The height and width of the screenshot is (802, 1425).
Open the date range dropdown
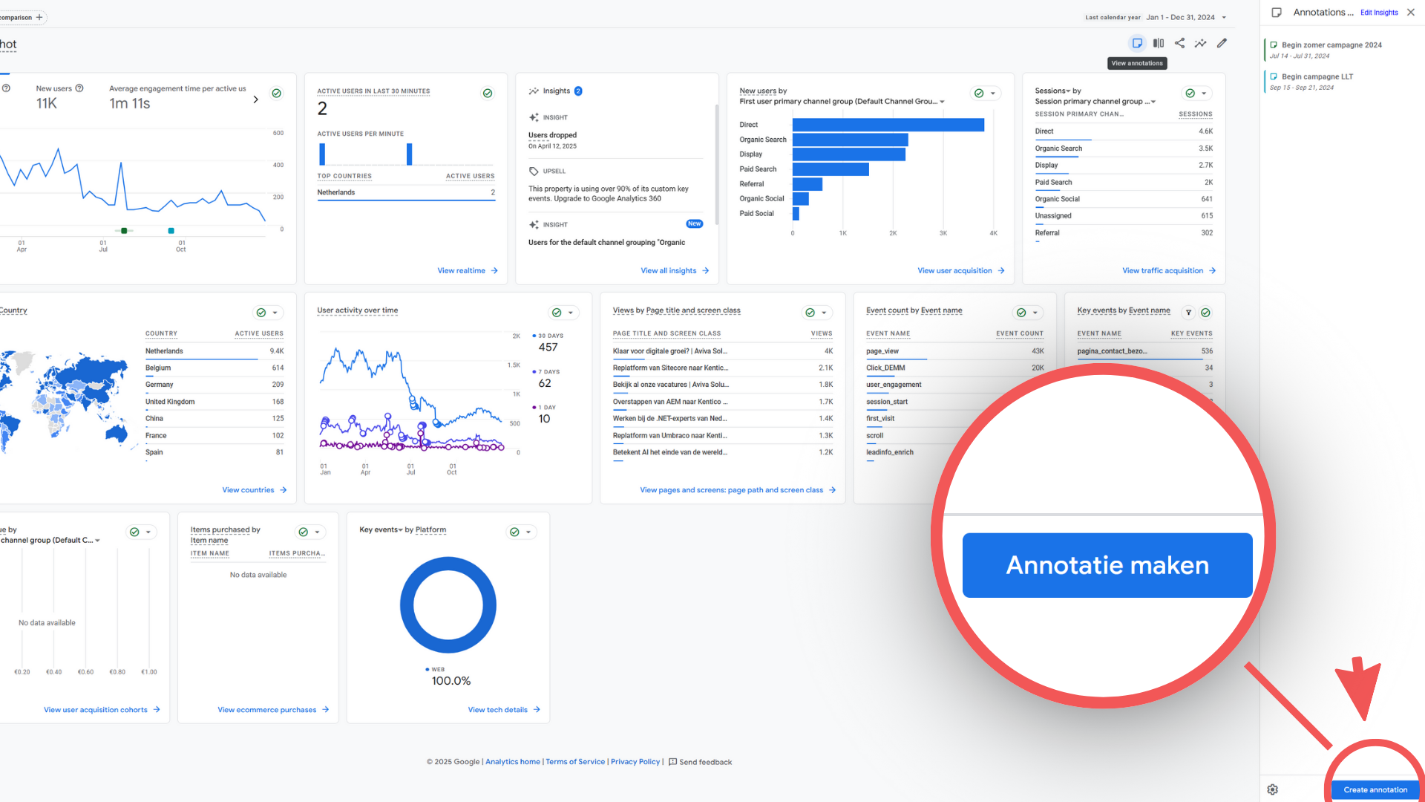click(1224, 17)
